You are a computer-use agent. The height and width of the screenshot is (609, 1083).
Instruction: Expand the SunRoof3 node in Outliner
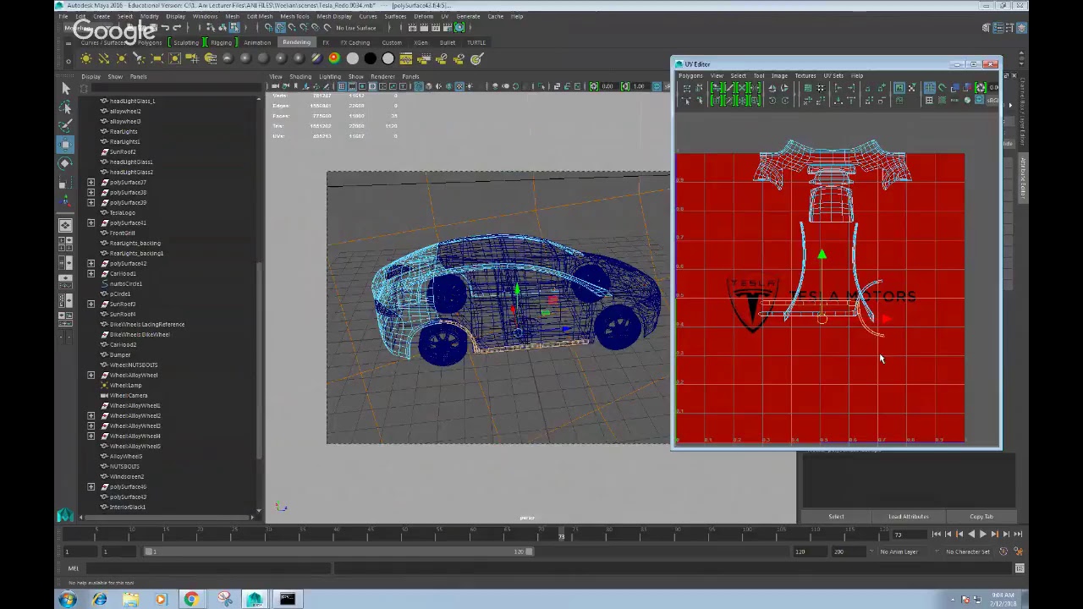point(91,304)
